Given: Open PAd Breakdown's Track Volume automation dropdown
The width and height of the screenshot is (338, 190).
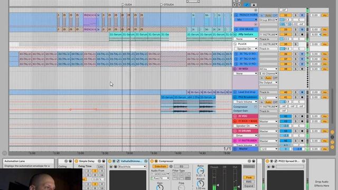Looking at the screenshot, I should [x=246, y=102].
